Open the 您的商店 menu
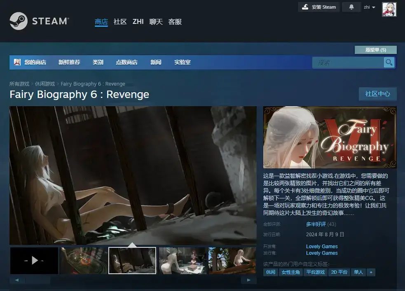This screenshot has height=291, width=405. click(35, 62)
